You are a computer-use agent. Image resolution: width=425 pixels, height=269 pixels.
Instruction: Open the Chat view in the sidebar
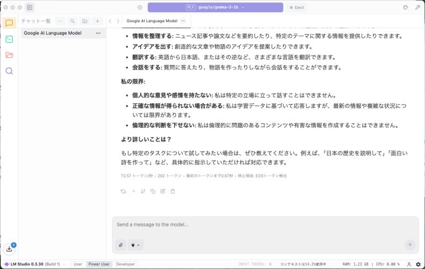(x=9, y=23)
